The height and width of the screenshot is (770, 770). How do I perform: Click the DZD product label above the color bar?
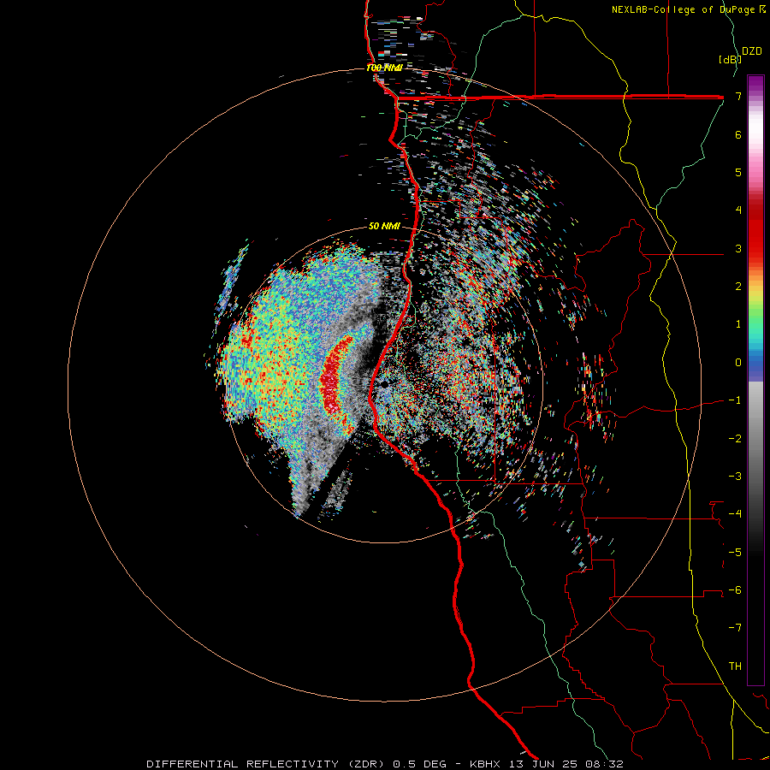(752, 51)
